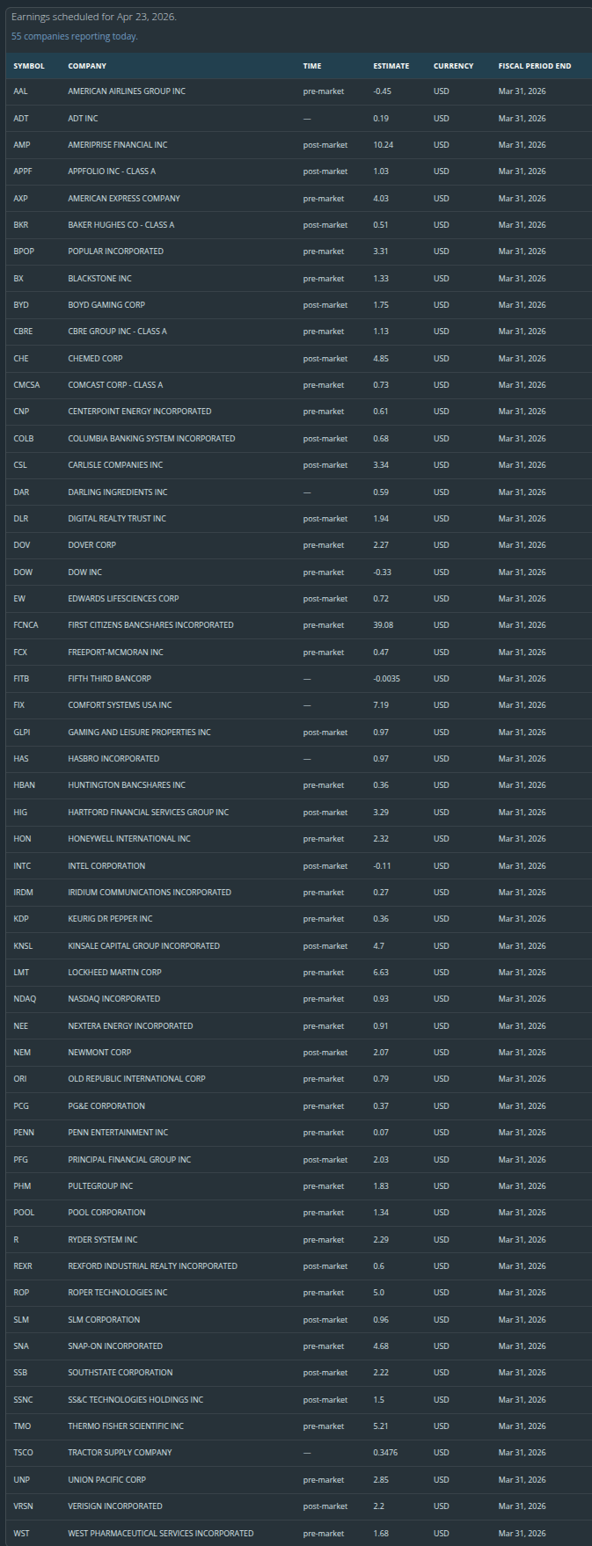
Task: Click the CURRENCY column header
Action: (453, 66)
